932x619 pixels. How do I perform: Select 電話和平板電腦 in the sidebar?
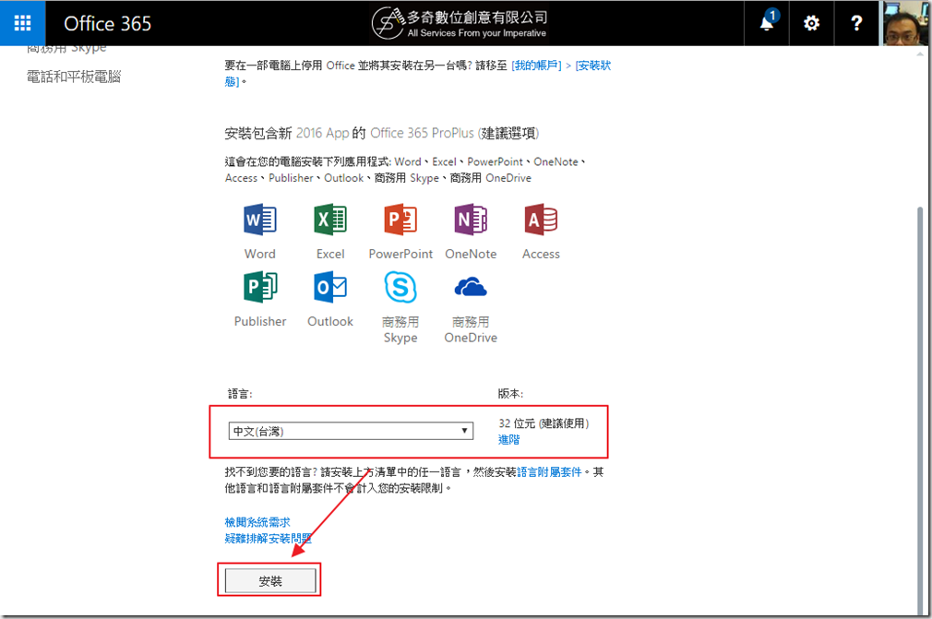(74, 77)
